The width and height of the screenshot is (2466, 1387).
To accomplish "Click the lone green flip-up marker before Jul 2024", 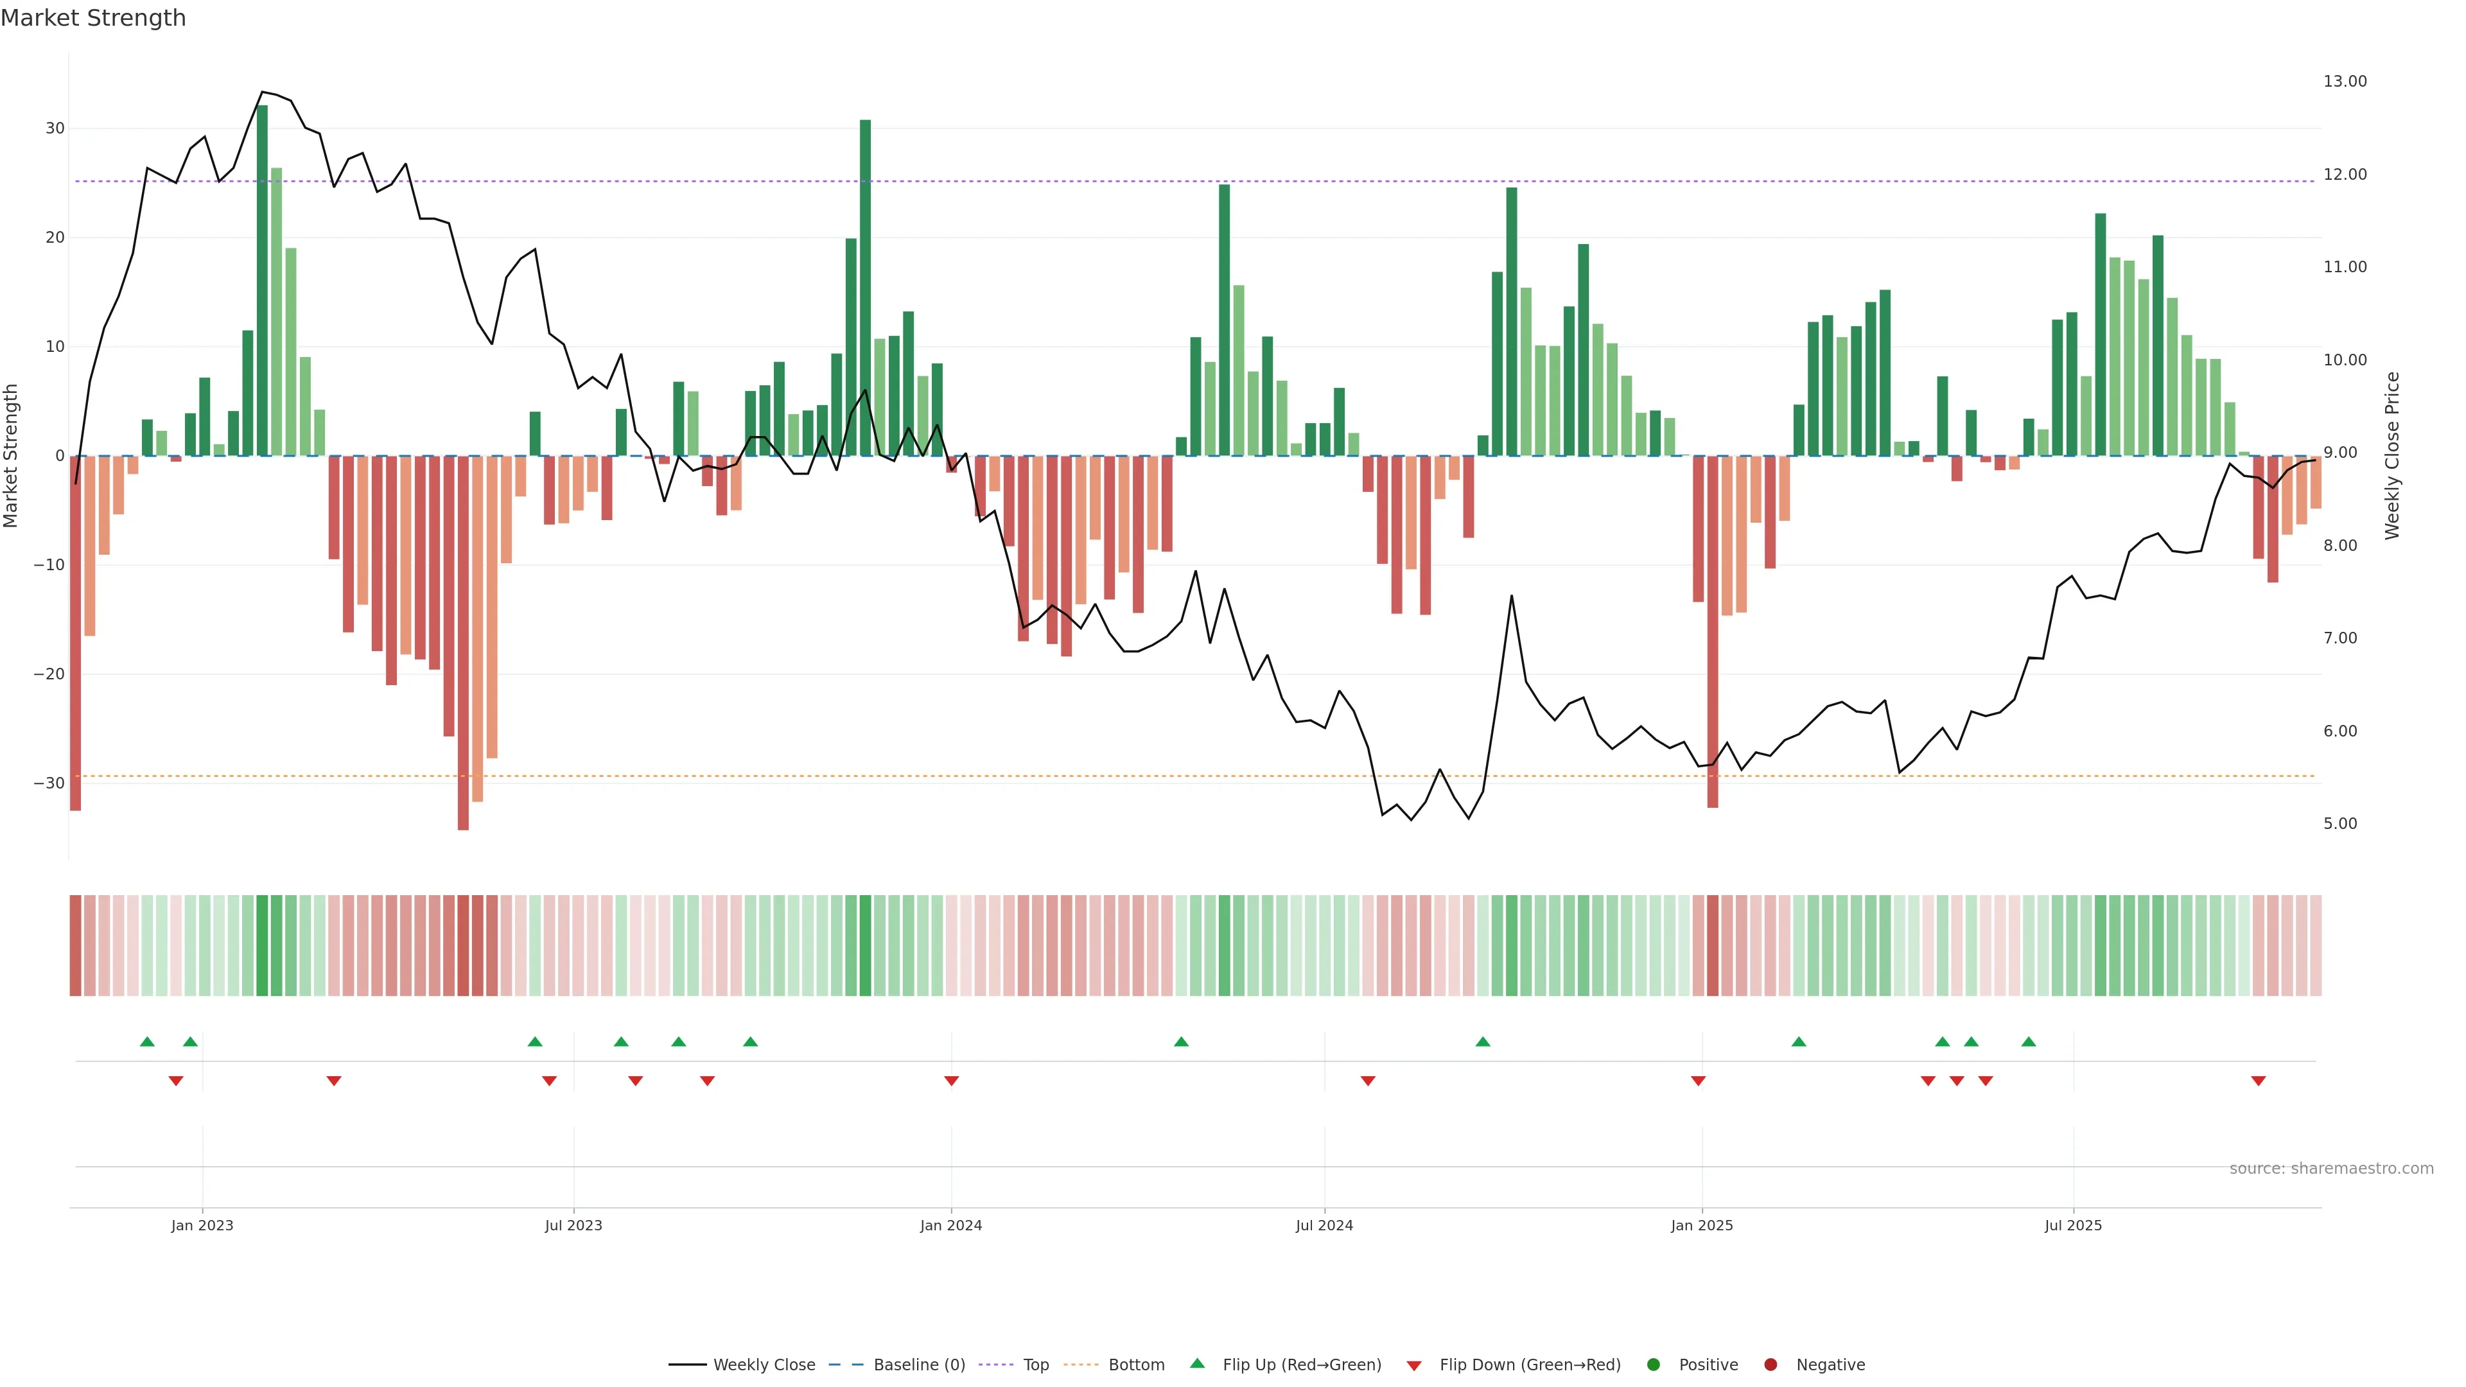I will click(x=1180, y=1042).
